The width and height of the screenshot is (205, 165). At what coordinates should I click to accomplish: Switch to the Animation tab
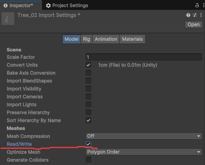click(x=106, y=39)
